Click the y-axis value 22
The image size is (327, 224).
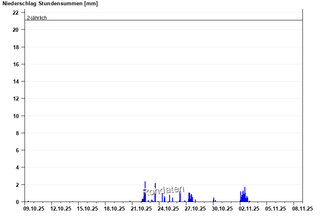pos(16,13)
